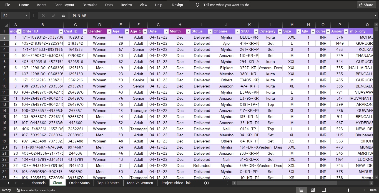Add a new sheet with plus icon
The width and height of the screenshot is (379, 193).
coord(206,183)
